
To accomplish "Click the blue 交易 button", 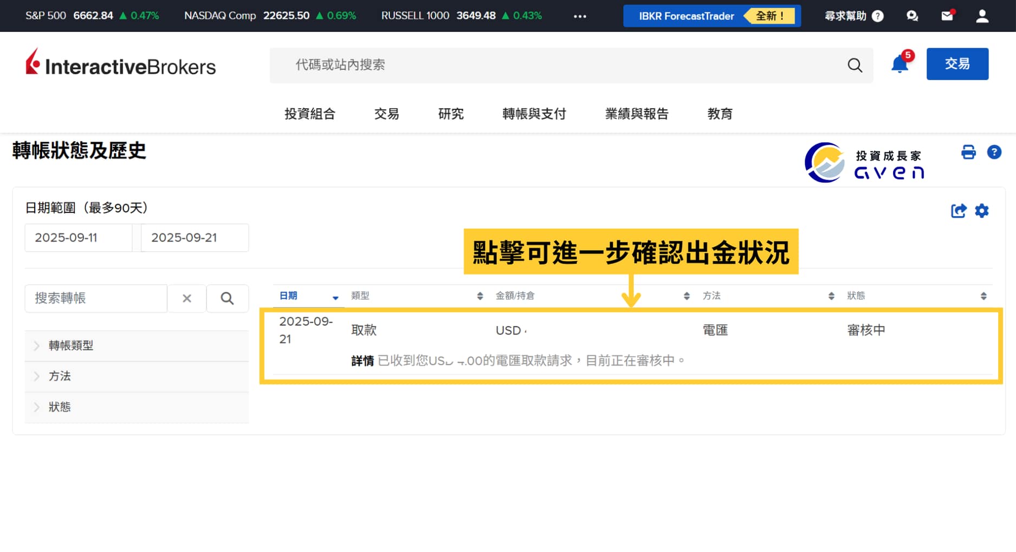I will 957,64.
